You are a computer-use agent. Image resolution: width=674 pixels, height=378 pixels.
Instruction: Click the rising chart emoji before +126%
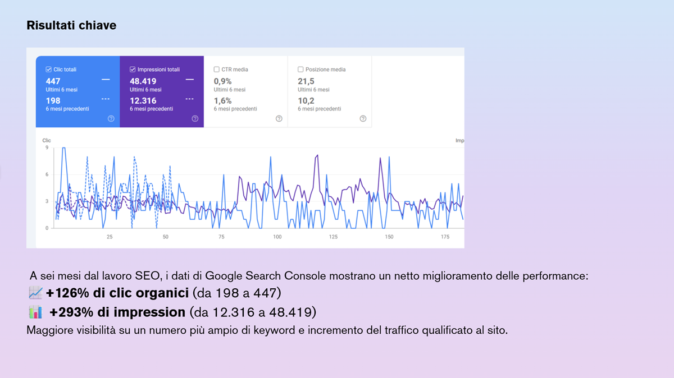pos(35,293)
